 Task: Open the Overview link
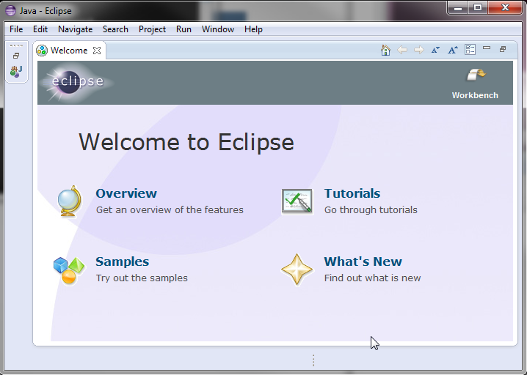click(126, 193)
